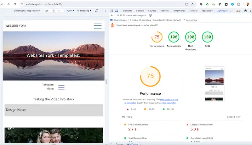252x145 pixels.
Task: Open DevTools settings gear
Action: pyautogui.click(x=246, y=11)
